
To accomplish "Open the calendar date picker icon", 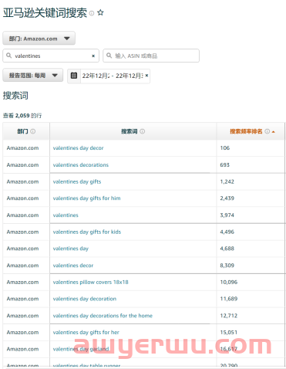I will coord(74,76).
